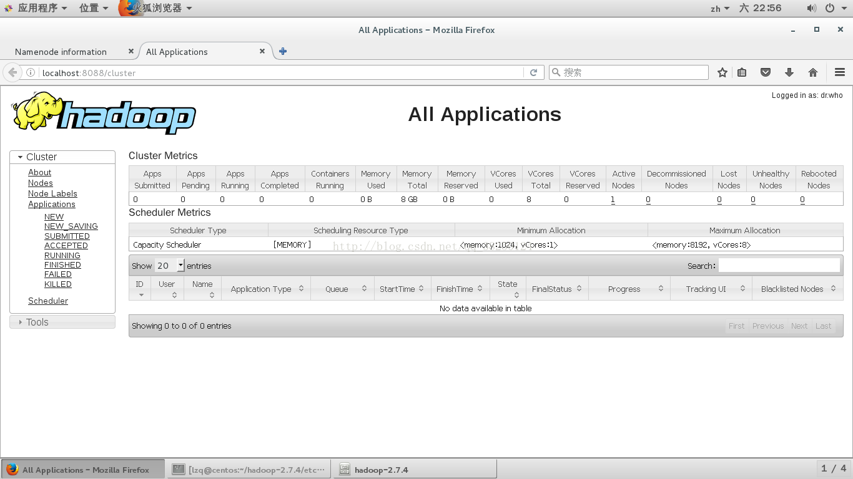
Task: Switch to terminal window in taskbar
Action: click(x=249, y=470)
